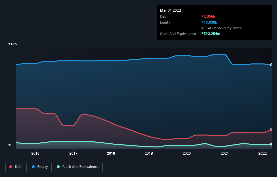Click the Debt label in the tooltip
This screenshot has width=277, height=177.
click(x=164, y=16)
